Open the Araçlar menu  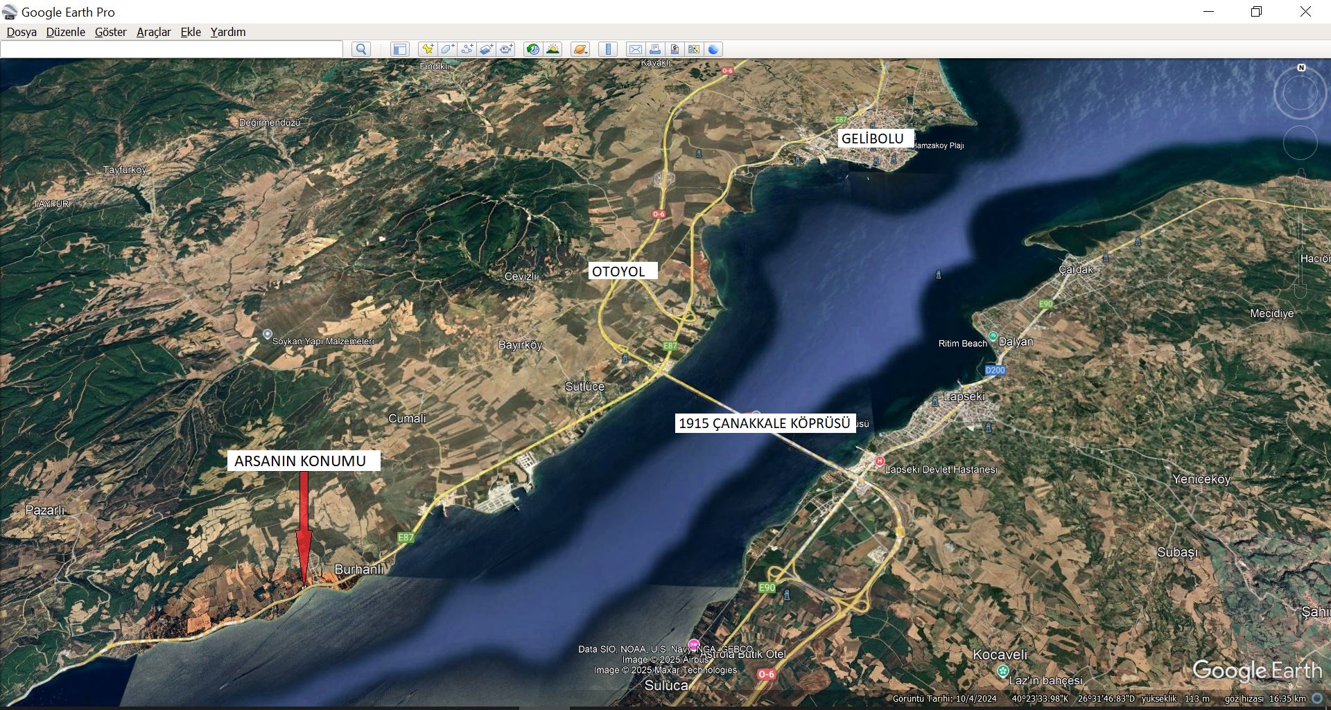pos(154,32)
